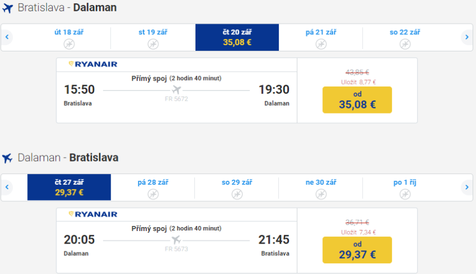Pick the ne 30 zář return date
The width and height of the screenshot is (476, 274).
(321, 187)
